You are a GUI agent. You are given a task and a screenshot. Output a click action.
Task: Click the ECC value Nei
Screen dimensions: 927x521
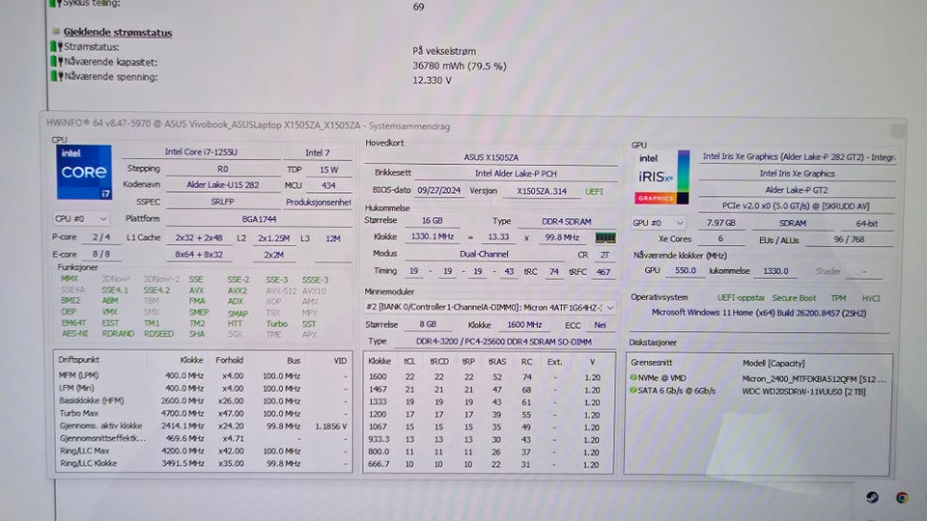(600, 325)
